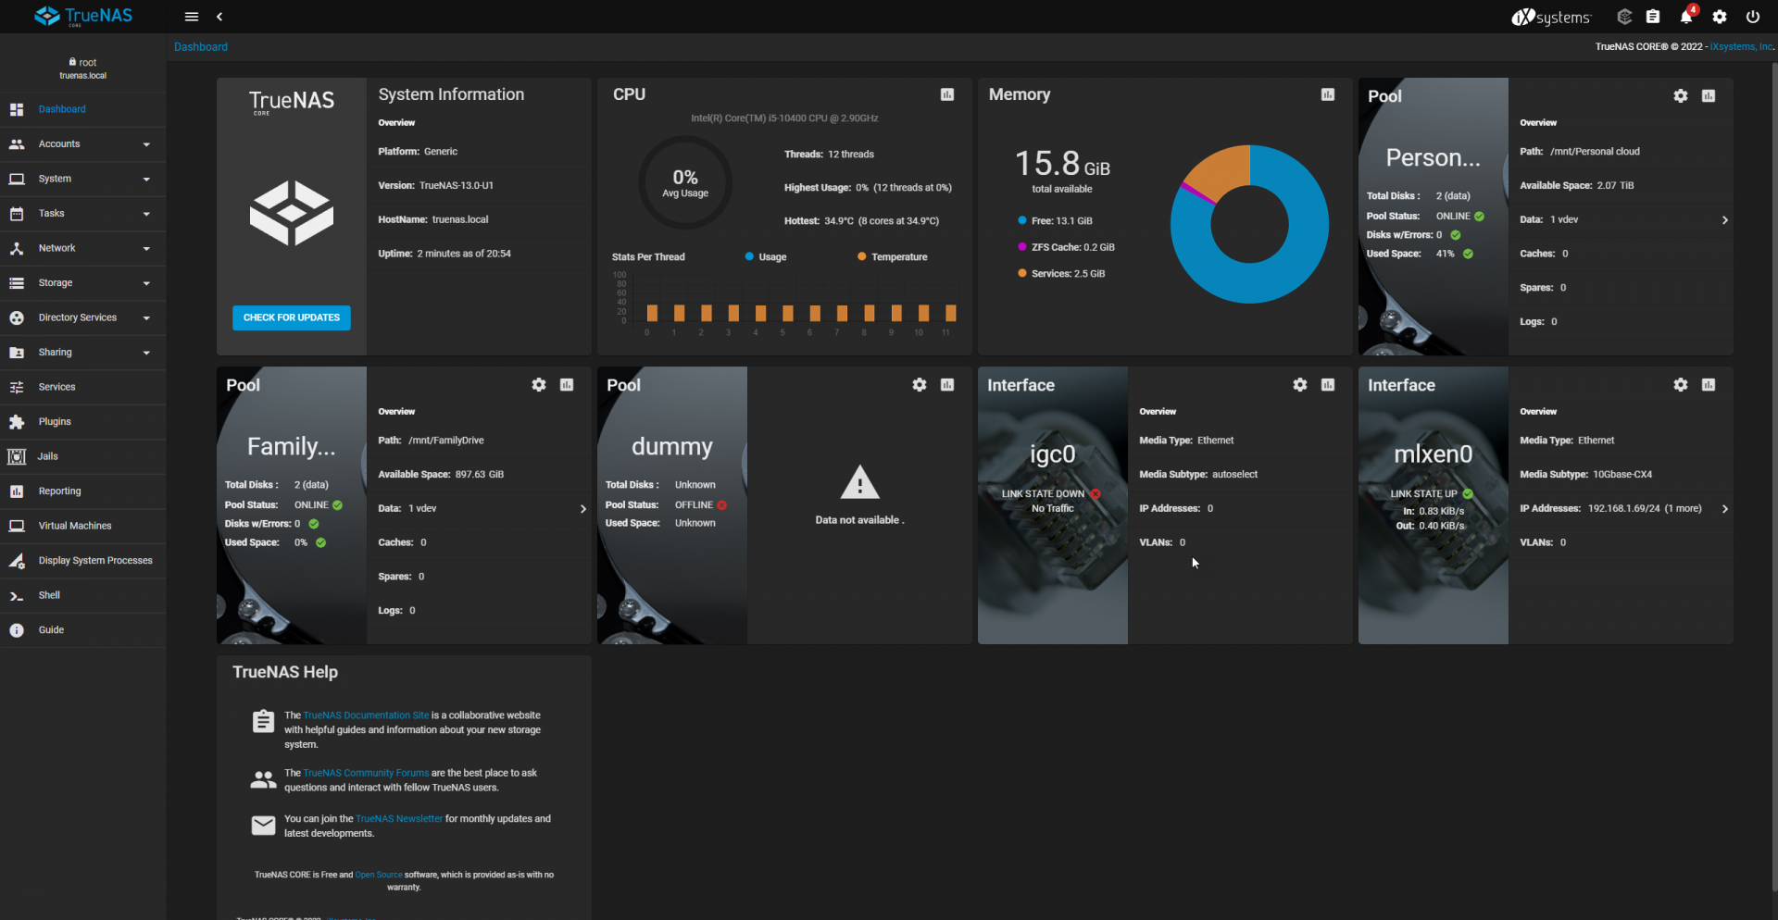1778x920 pixels.
Task: Open the TrueNAS Newsletter link
Action: [399, 819]
